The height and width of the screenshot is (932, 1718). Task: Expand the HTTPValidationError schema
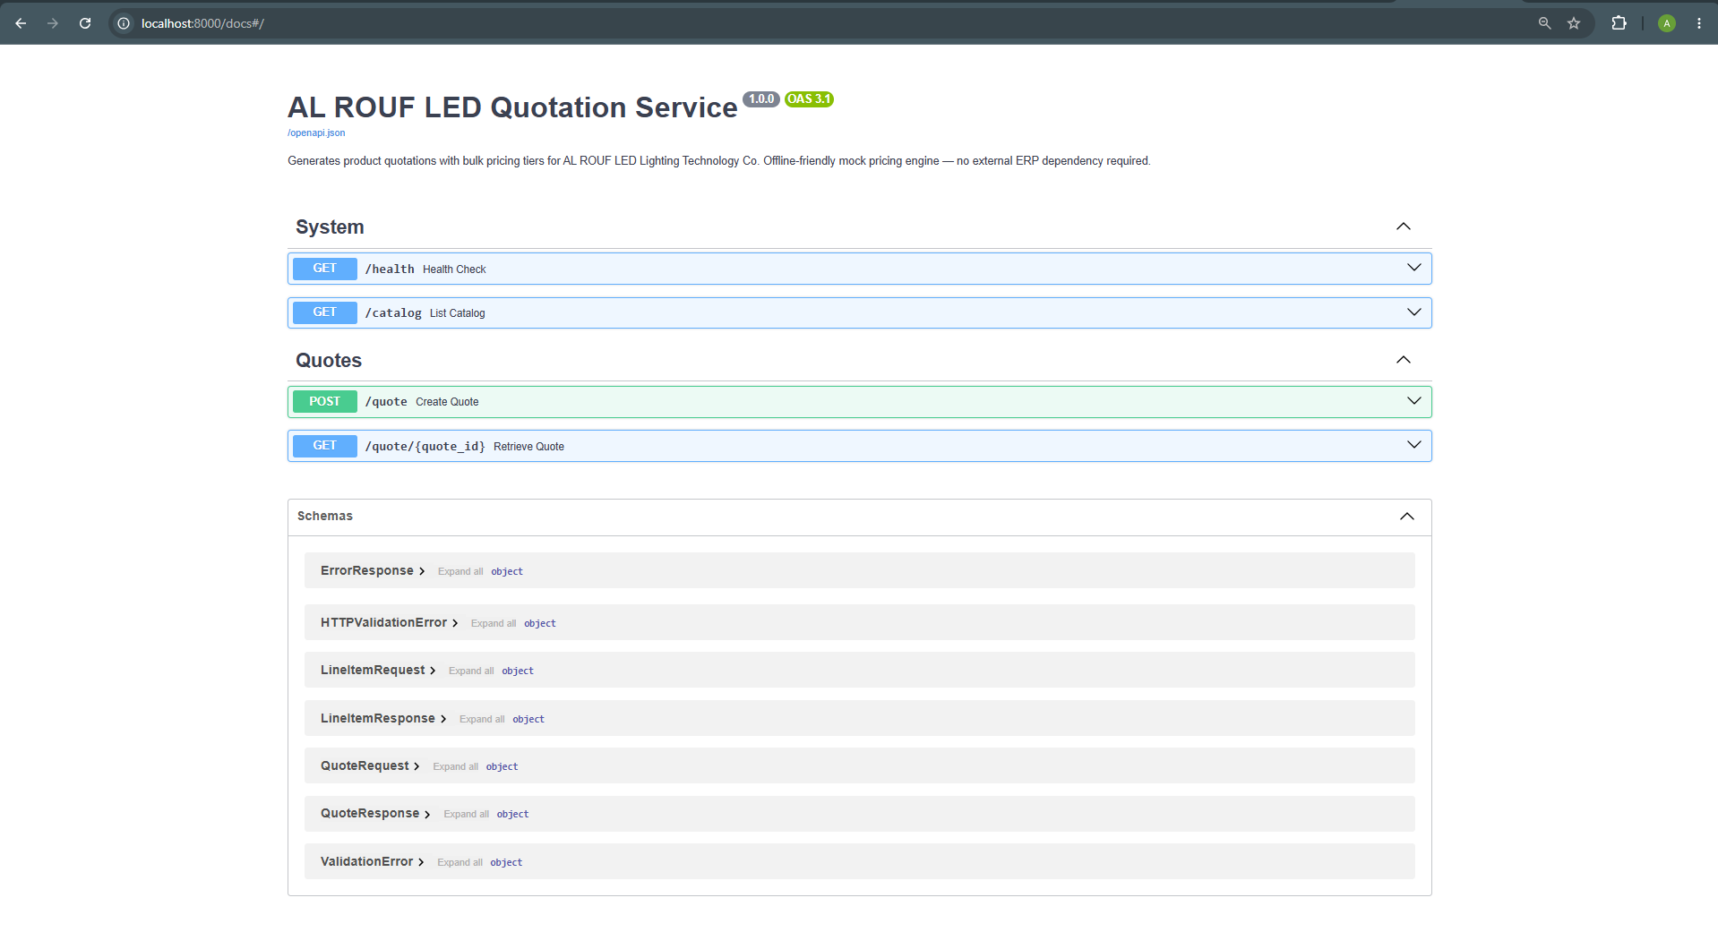tap(390, 622)
